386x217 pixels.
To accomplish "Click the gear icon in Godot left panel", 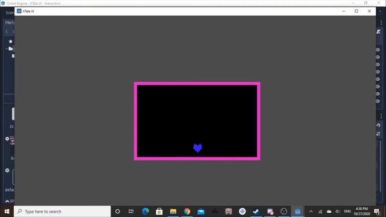I will [x=7, y=139].
